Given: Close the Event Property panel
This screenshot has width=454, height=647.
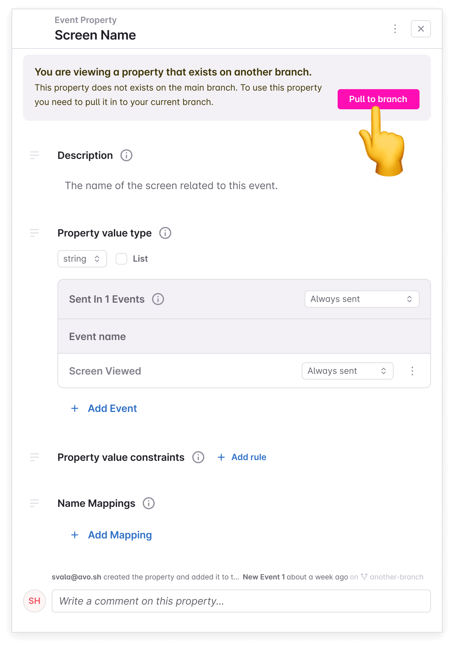Looking at the screenshot, I should [x=421, y=29].
